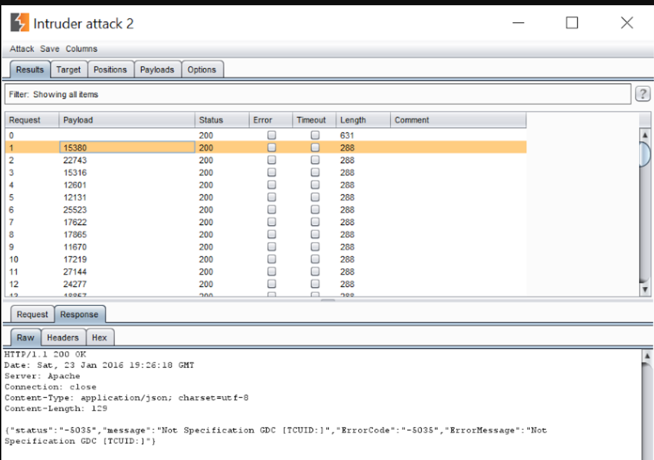Open the filter help question mark button
654x460 pixels.
(642, 94)
